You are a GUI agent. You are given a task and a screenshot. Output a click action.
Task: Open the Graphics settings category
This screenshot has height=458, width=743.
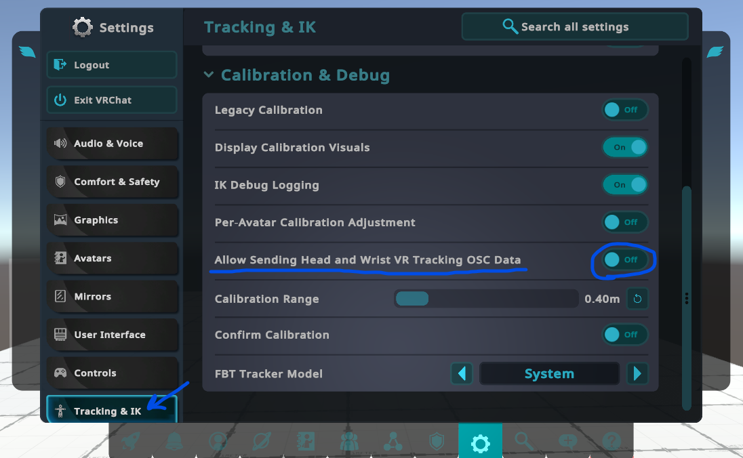[x=112, y=220]
